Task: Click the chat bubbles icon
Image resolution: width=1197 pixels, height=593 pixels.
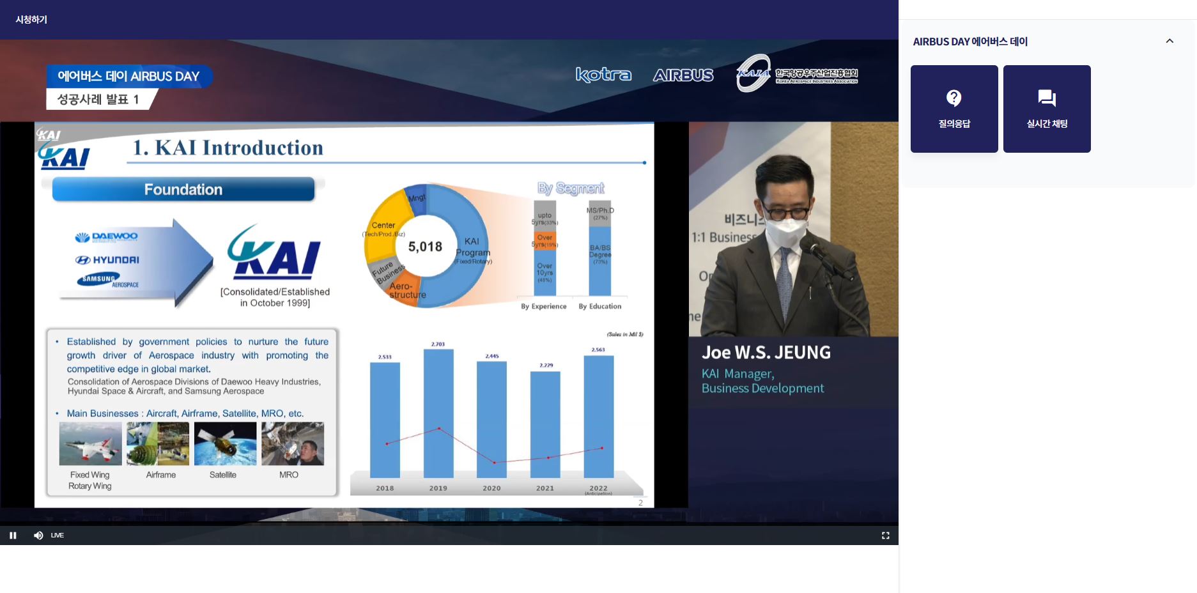Action: 1047,98
